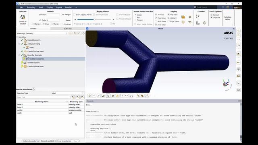Screen dimensions: 258x145
Task: Click the Boundary Name column sort arrow
Action: click(67, 101)
